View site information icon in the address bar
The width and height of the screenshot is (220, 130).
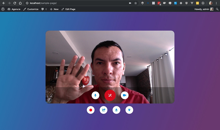(27, 3)
